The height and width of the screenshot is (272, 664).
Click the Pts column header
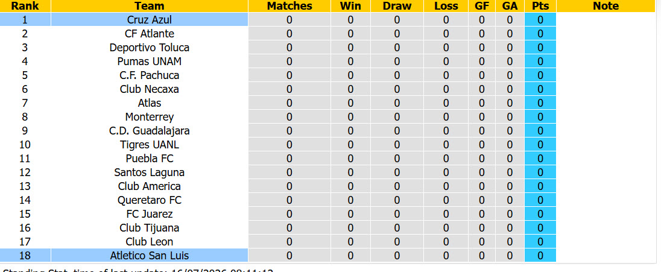(x=540, y=6)
